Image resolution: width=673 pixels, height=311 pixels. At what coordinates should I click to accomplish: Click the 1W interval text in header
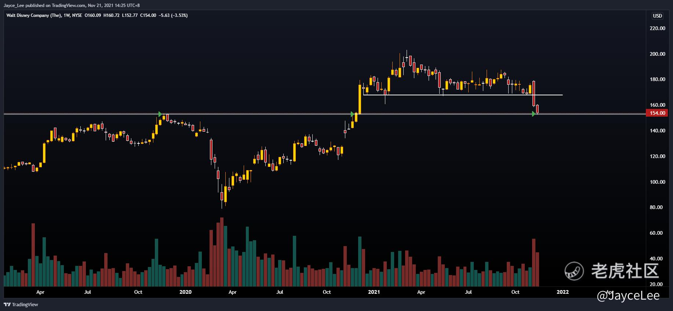pyautogui.click(x=67, y=15)
